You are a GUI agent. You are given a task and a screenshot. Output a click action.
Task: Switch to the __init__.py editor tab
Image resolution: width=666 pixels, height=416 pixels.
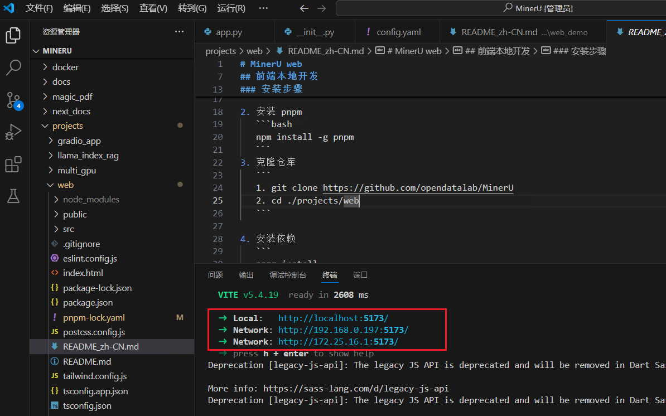click(x=315, y=32)
